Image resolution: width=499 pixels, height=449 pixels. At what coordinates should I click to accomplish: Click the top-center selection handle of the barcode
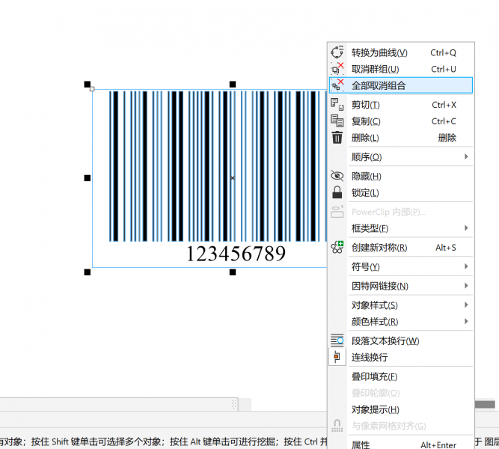[233, 84]
